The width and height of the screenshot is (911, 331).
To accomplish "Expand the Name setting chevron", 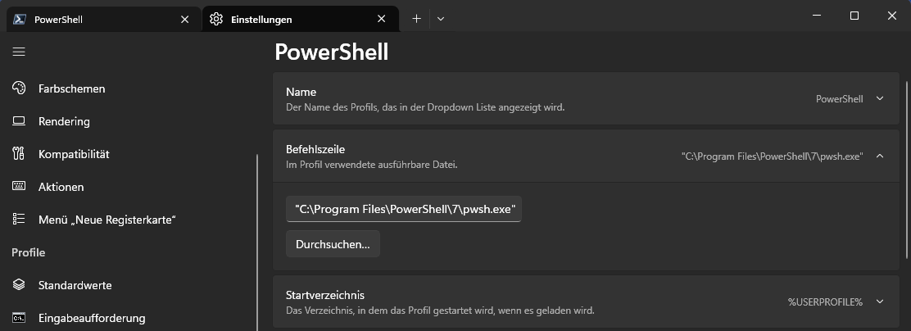I will point(880,98).
